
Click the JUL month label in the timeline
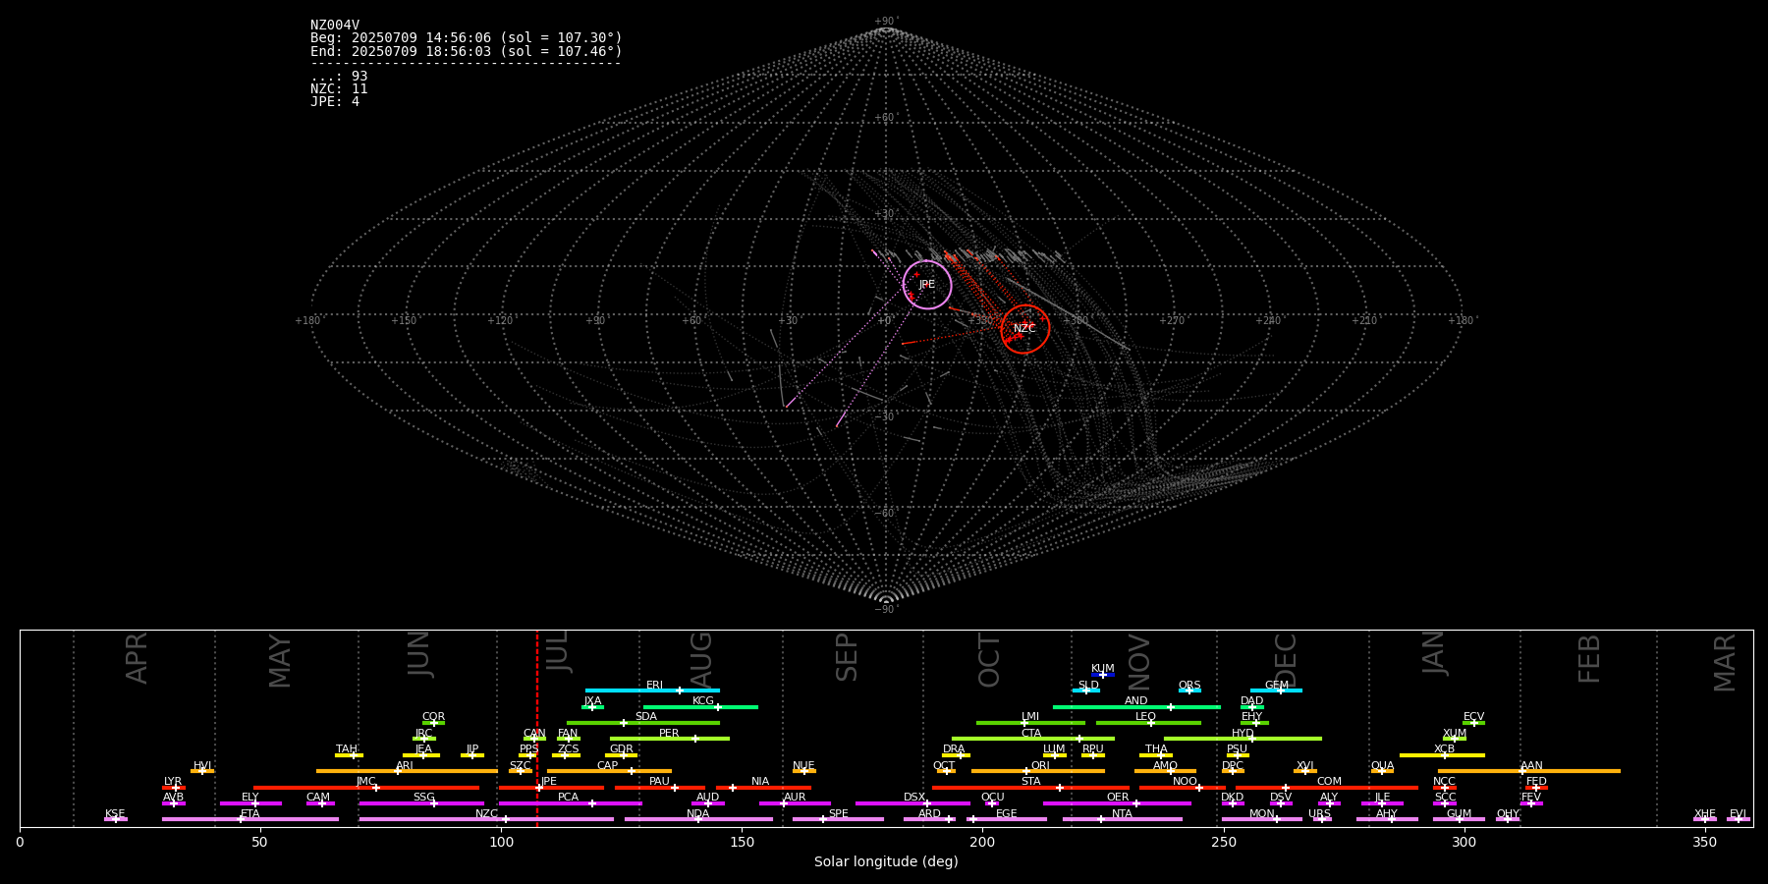(x=557, y=652)
